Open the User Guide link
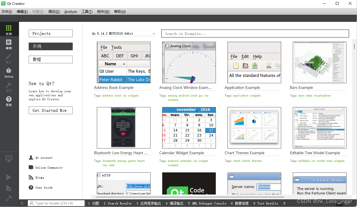This screenshot has width=357, height=207. 44,187
